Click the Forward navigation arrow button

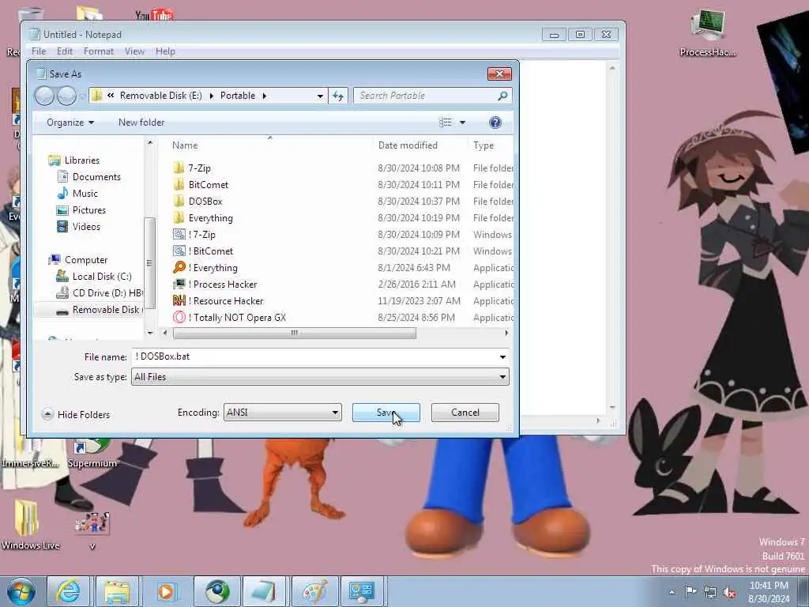[x=66, y=96]
